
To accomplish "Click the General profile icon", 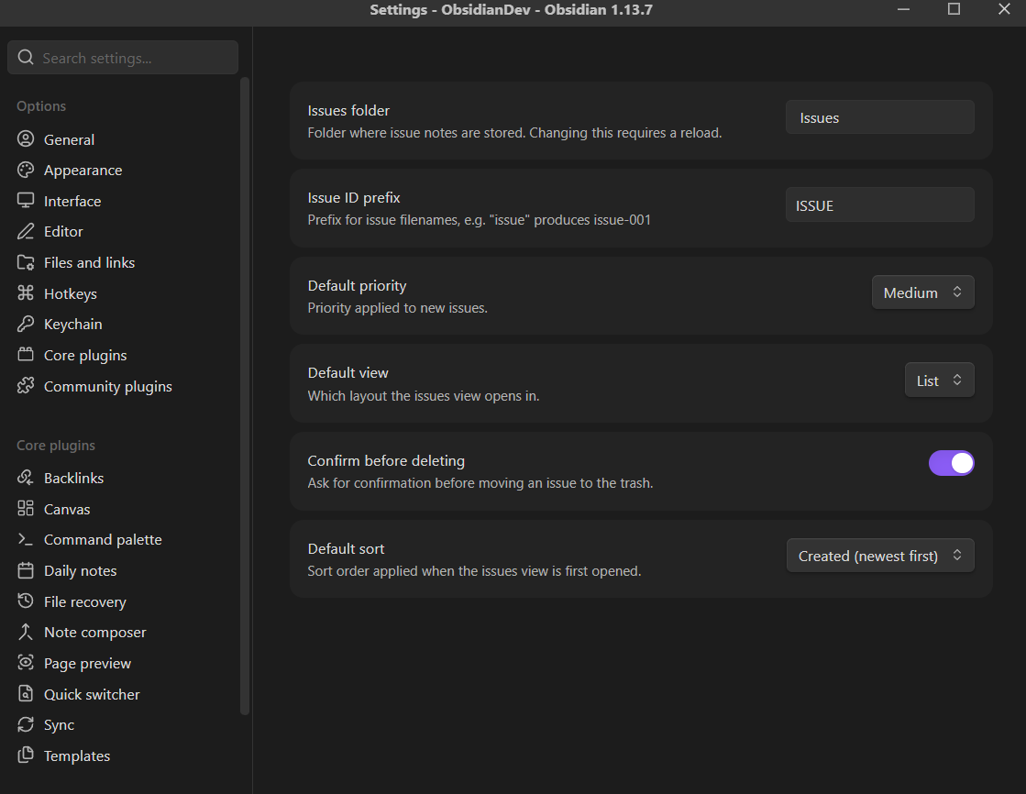I will [26, 139].
